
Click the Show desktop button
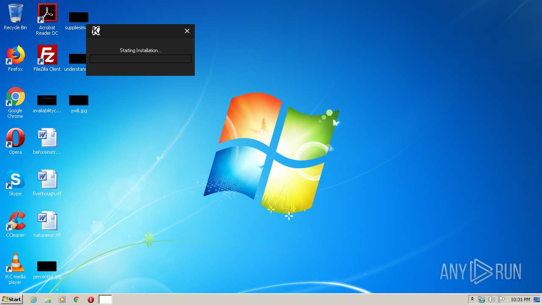coord(537,299)
